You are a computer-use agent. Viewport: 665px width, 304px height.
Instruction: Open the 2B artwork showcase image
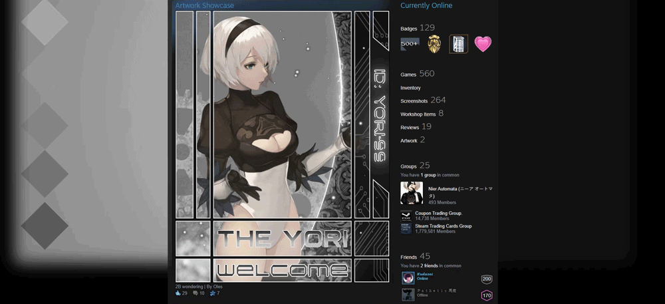pyautogui.click(x=282, y=146)
